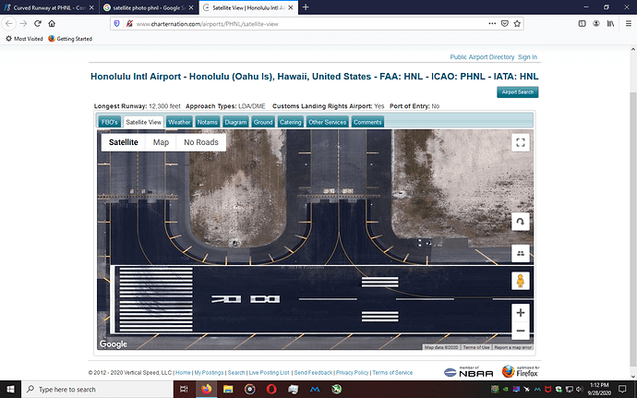The width and height of the screenshot is (637, 398).
Task: Open Task View on taskbar
Action: (184, 390)
